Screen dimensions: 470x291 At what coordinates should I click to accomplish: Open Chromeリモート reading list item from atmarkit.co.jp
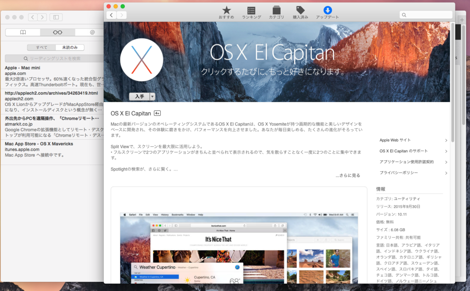click(52, 127)
